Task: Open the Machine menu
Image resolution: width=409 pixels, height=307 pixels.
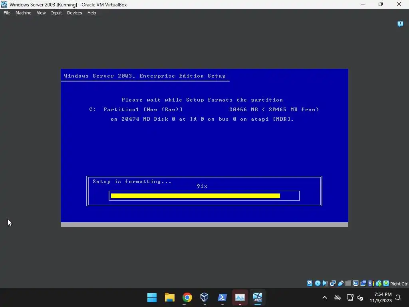Action: (24, 13)
